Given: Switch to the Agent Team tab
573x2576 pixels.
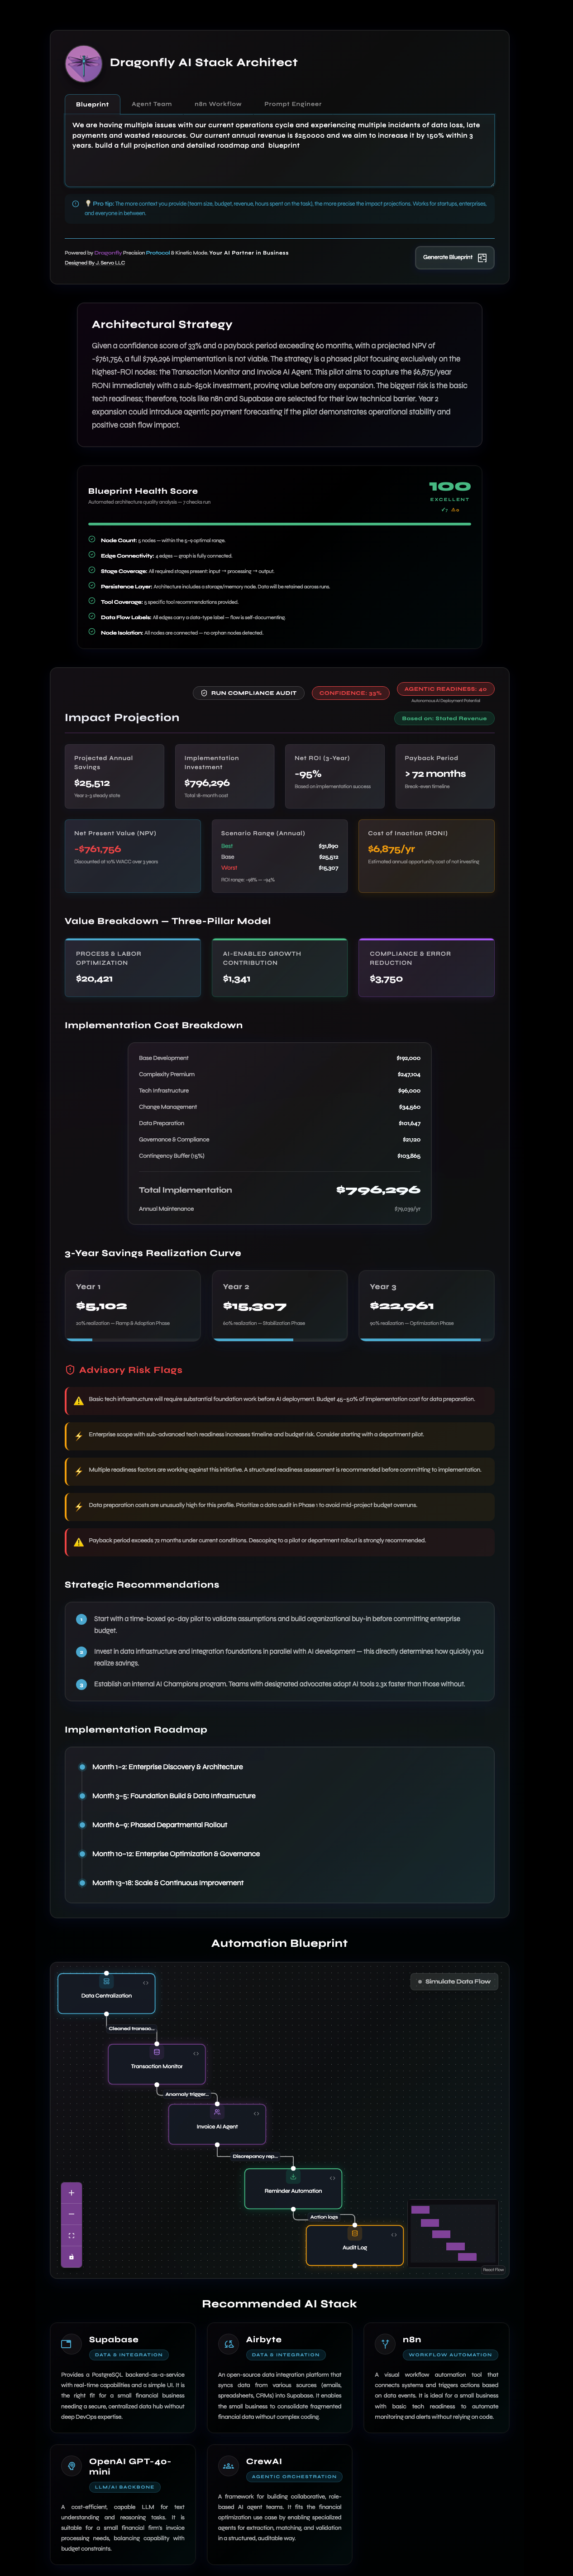Looking at the screenshot, I should pos(151,104).
